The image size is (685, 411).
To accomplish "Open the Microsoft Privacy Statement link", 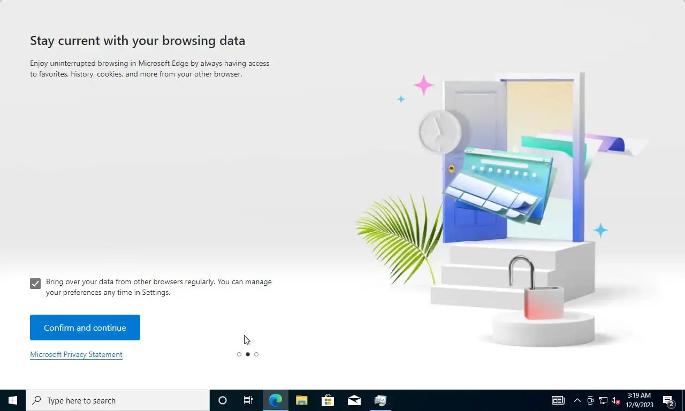I will pos(76,354).
